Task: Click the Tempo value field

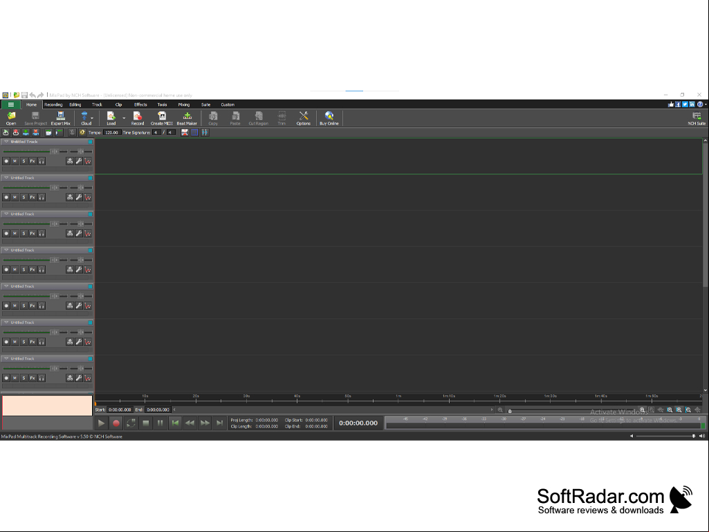Action: click(x=111, y=133)
